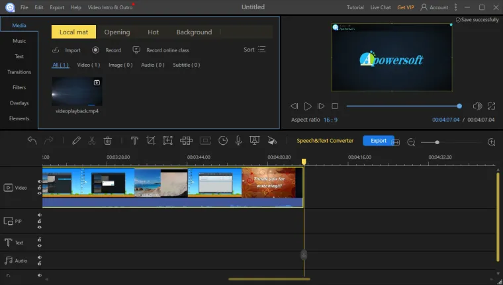Open the Export menu
The height and width of the screenshot is (285, 503).
click(57, 7)
